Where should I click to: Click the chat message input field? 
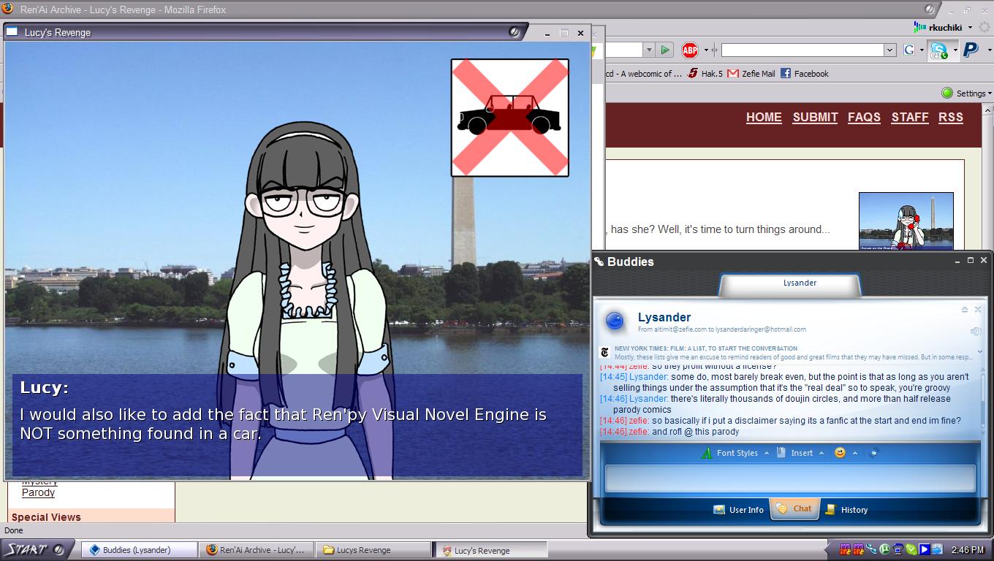pos(789,478)
